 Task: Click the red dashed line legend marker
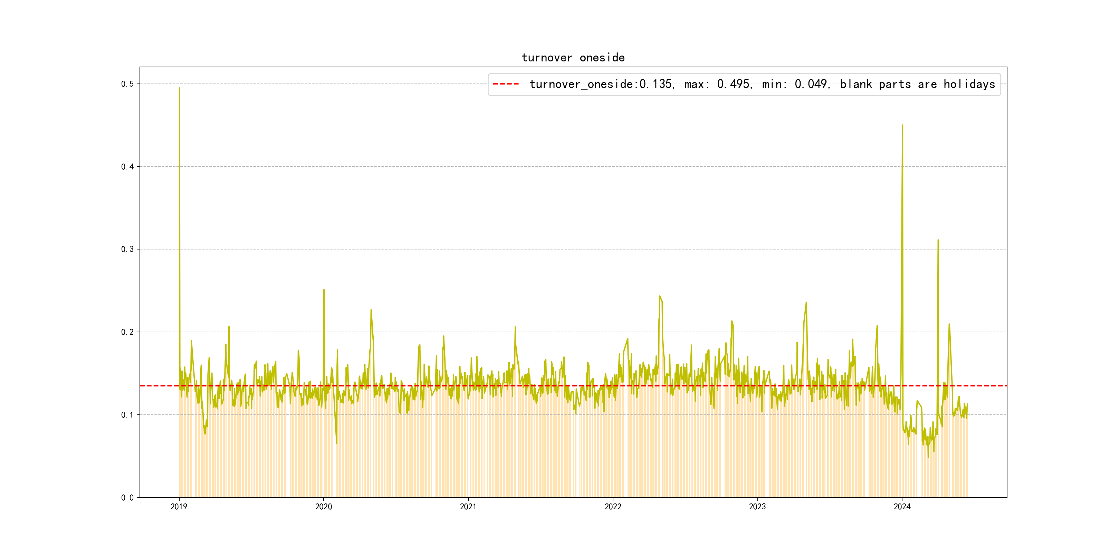pyautogui.click(x=506, y=84)
